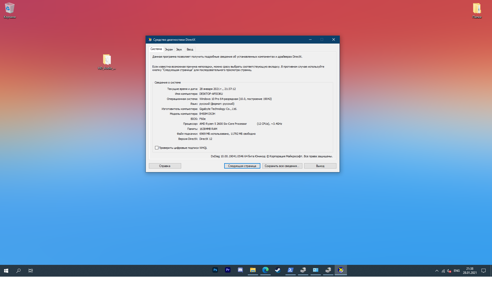Open Task View from the taskbar

tap(31, 270)
